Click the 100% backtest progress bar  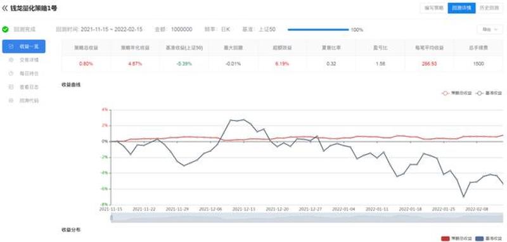[318, 30]
